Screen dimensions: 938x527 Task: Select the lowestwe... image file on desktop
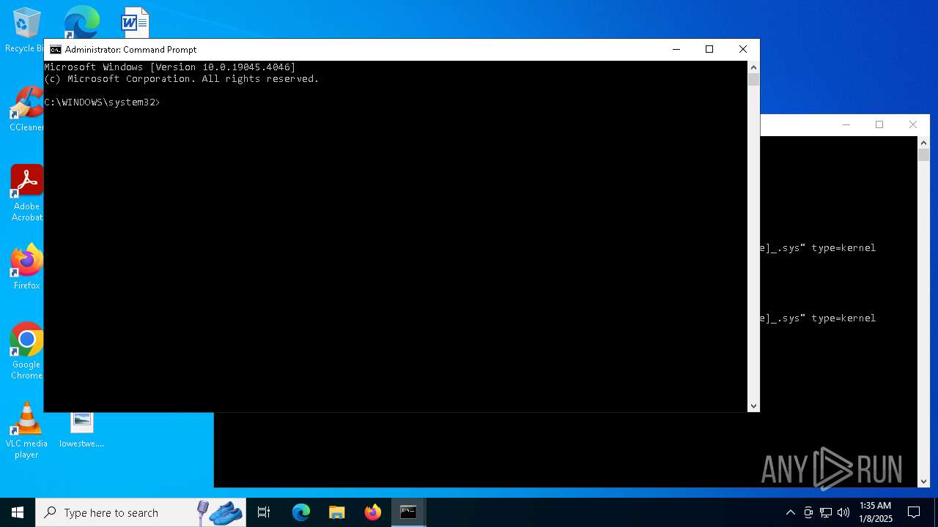(81, 430)
